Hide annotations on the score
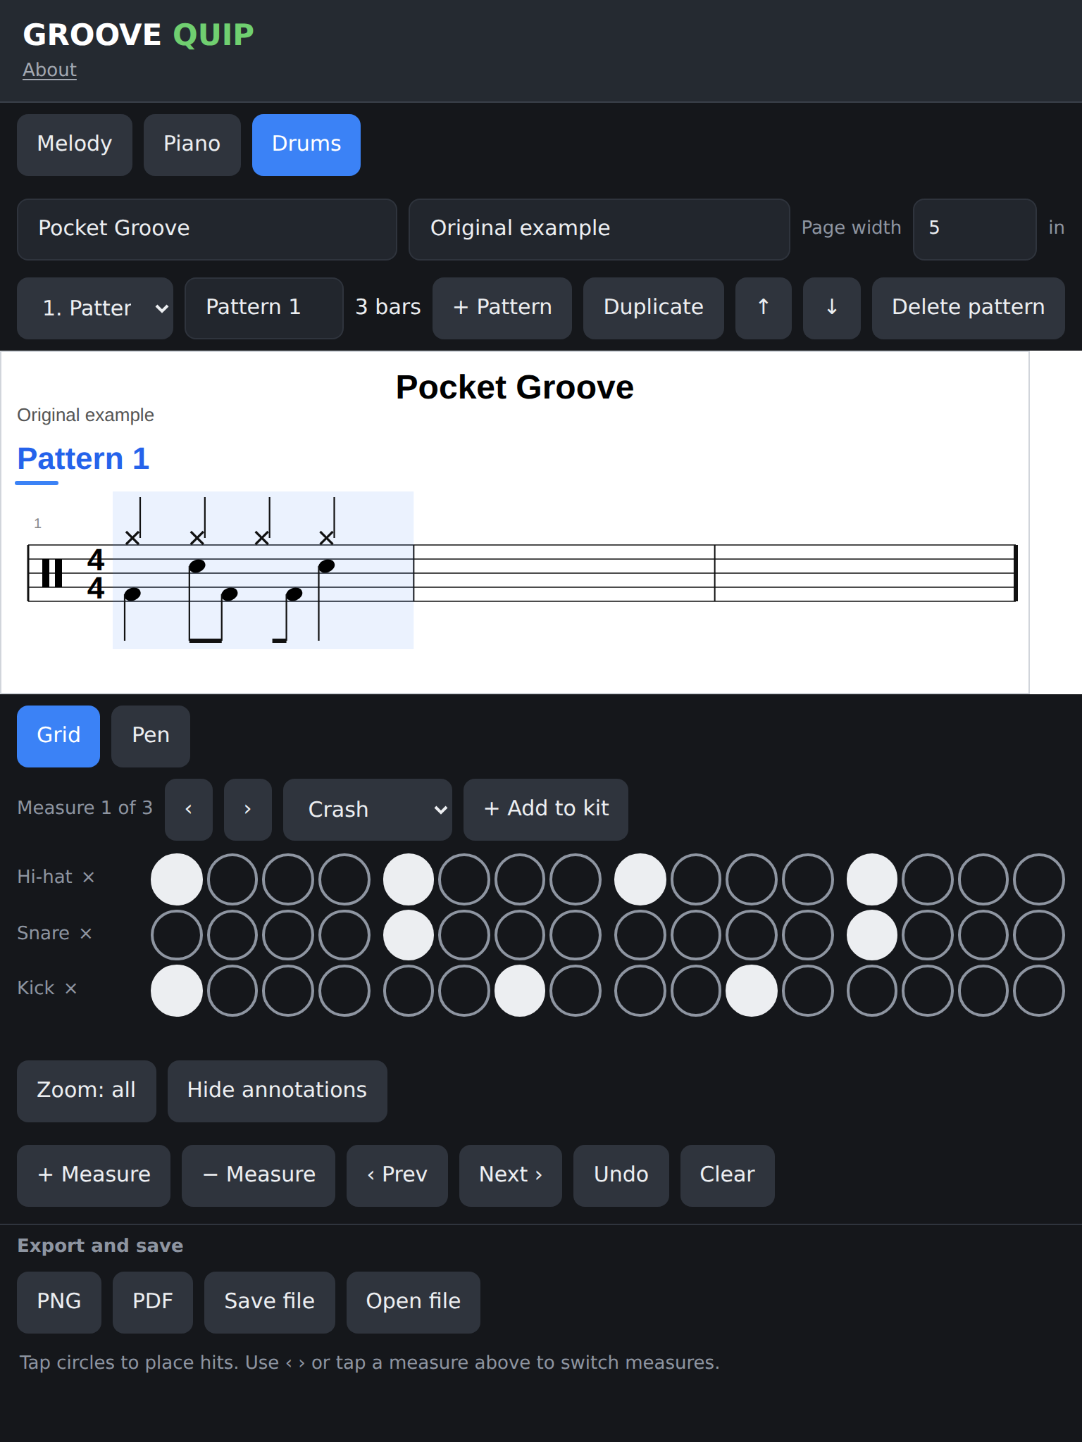The image size is (1082, 1442). pyautogui.click(x=277, y=1091)
